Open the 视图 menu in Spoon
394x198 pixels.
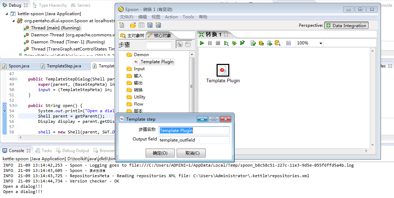click(x=156, y=17)
